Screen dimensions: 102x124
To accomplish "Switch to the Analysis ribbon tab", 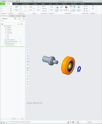I will 16,4.
